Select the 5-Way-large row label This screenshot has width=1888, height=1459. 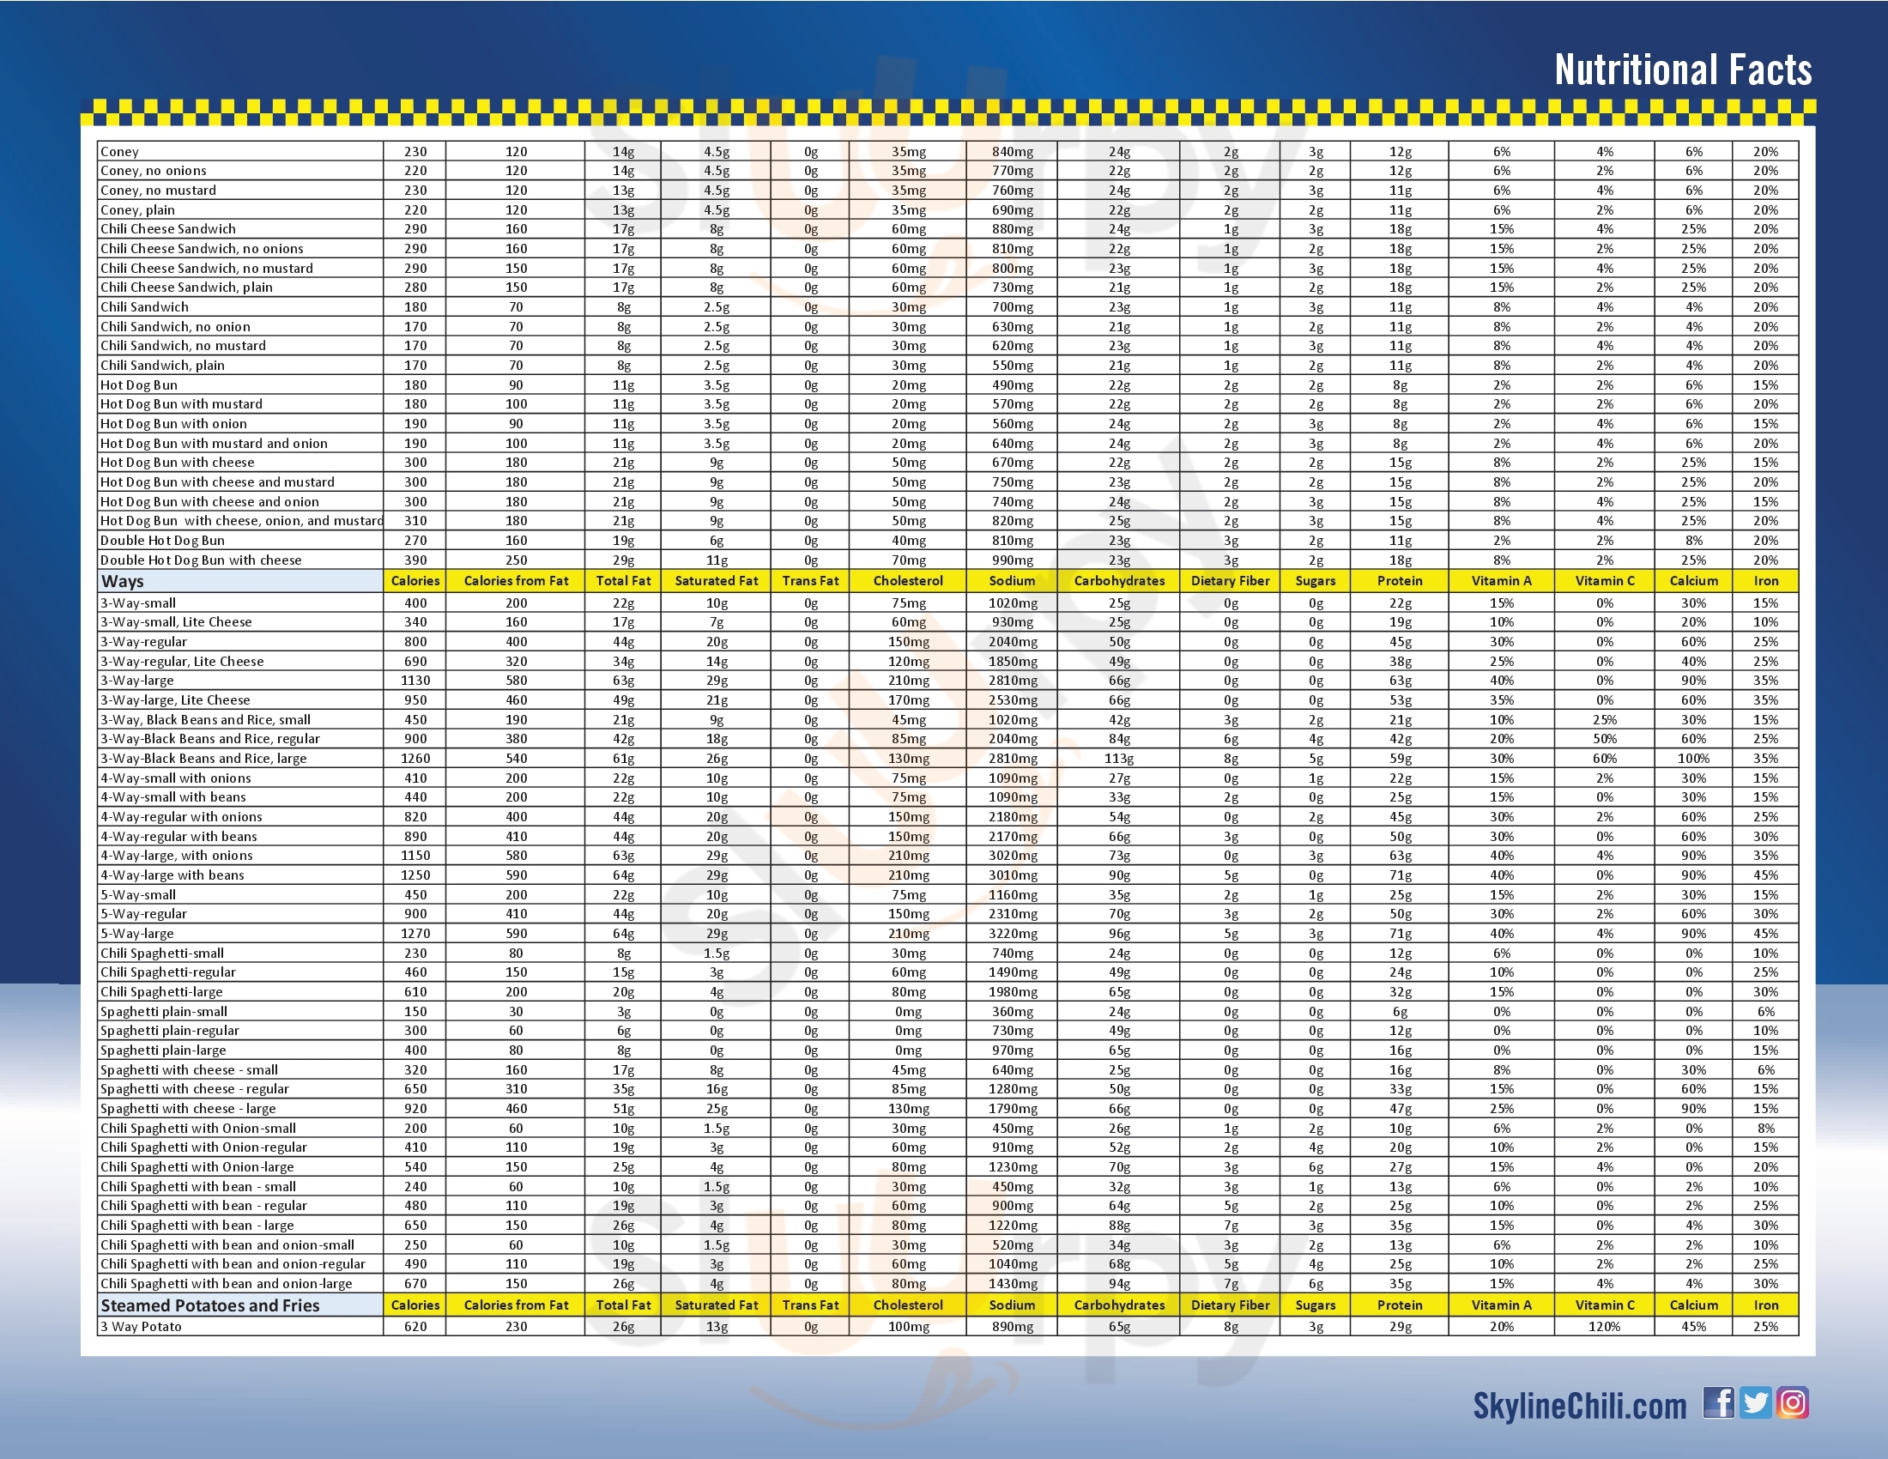(137, 934)
